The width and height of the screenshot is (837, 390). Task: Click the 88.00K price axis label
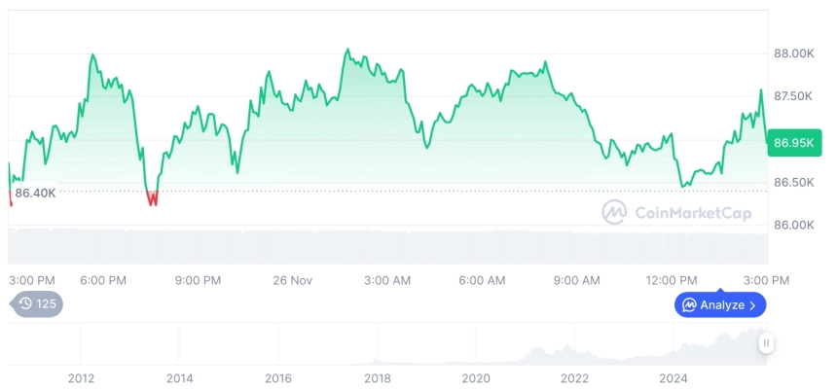(794, 53)
